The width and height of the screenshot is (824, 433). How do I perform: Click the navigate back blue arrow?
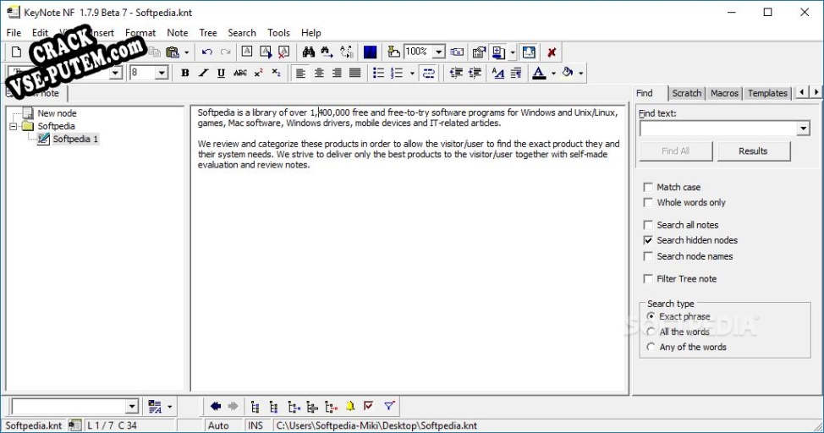[216, 406]
